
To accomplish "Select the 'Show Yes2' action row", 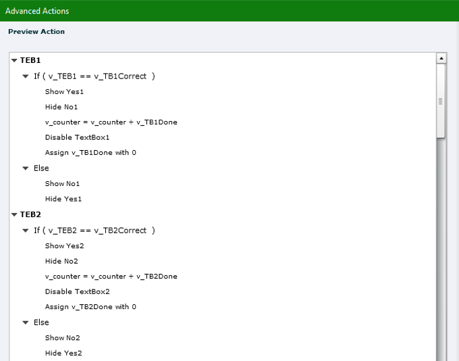I will [x=64, y=246].
